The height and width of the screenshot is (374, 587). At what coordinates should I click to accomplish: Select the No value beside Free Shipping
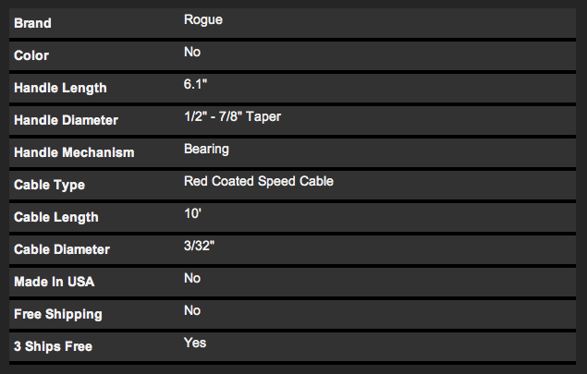point(192,310)
